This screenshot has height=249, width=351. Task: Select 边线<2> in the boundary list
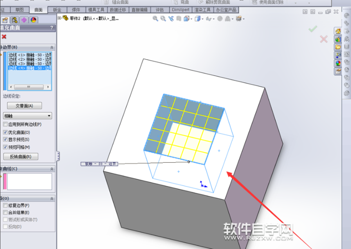[x=30, y=59]
